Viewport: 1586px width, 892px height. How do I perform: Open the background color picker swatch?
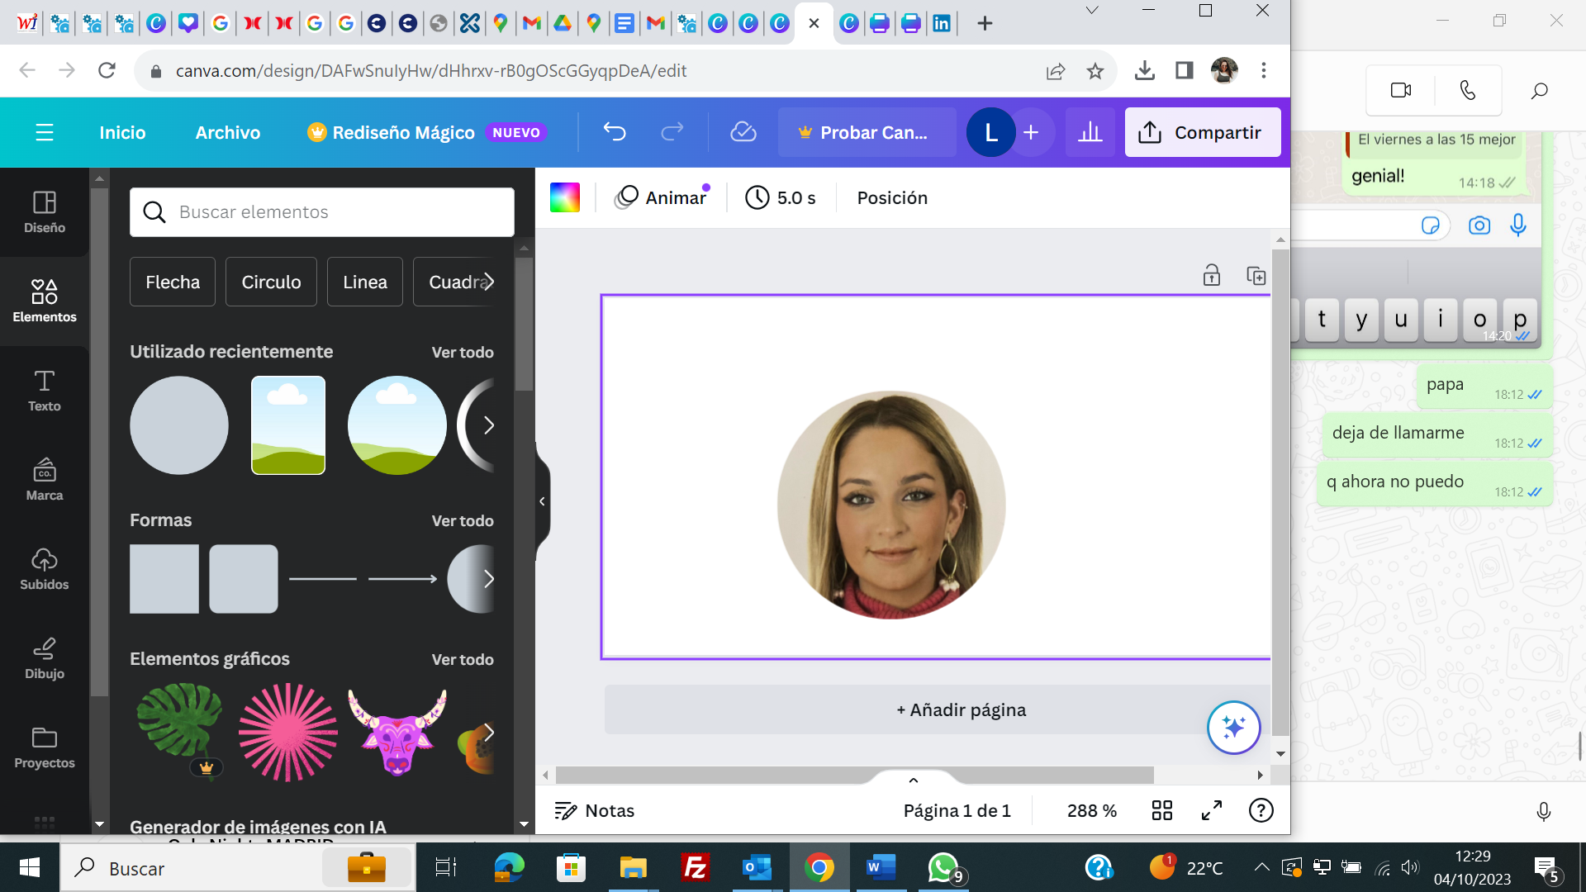click(x=565, y=197)
